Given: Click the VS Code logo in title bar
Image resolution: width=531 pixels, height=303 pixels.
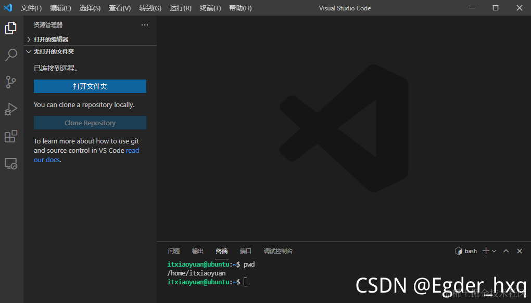Looking at the screenshot, I should pyautogui.click(x=8, y=8).
